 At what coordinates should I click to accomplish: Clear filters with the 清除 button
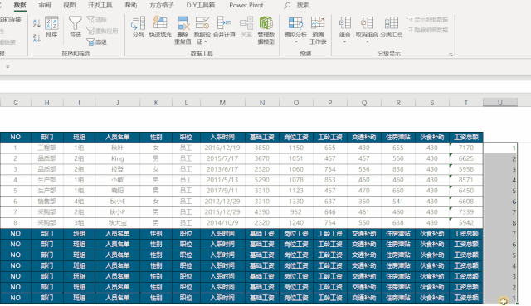[97, 20]
